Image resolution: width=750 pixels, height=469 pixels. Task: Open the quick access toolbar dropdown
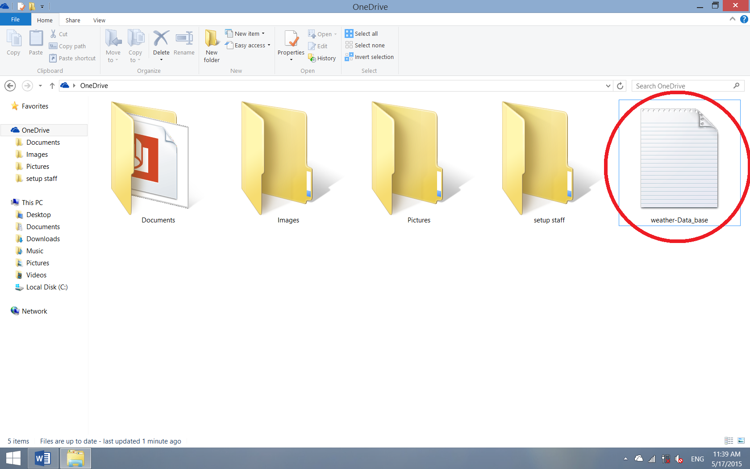tap(42, 7)
